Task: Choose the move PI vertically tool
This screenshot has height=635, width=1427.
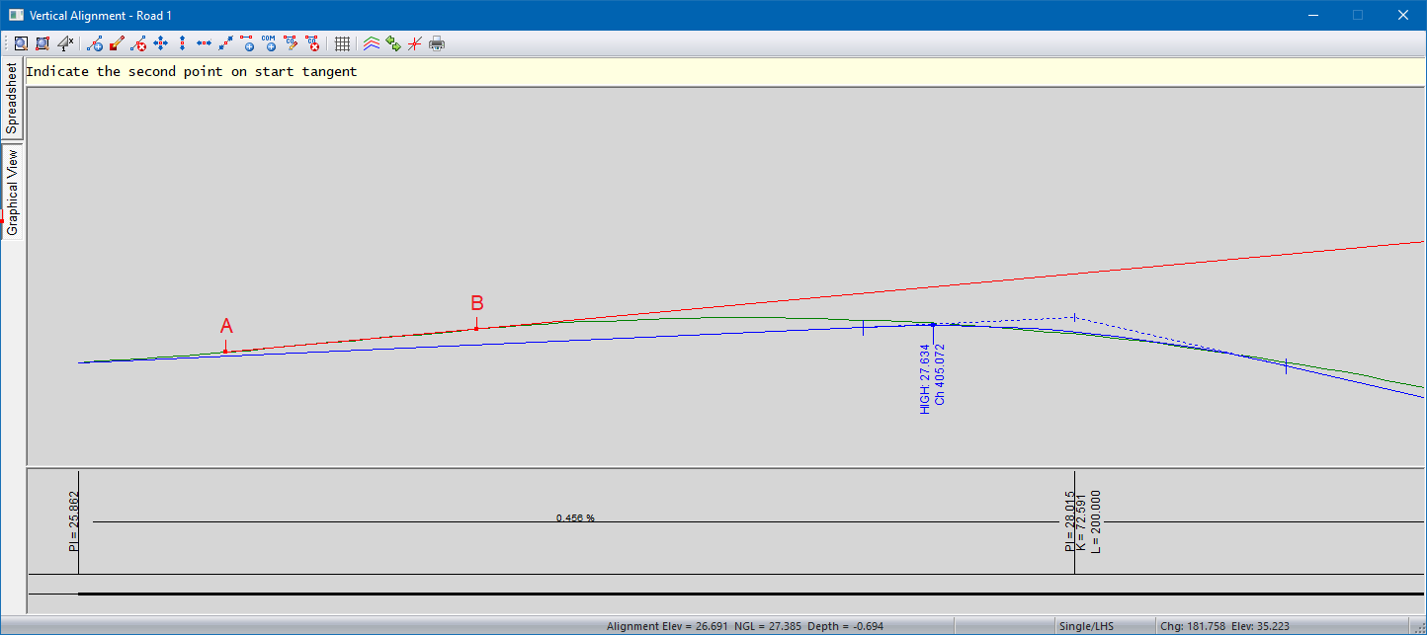Action: [x=182, y=43]
